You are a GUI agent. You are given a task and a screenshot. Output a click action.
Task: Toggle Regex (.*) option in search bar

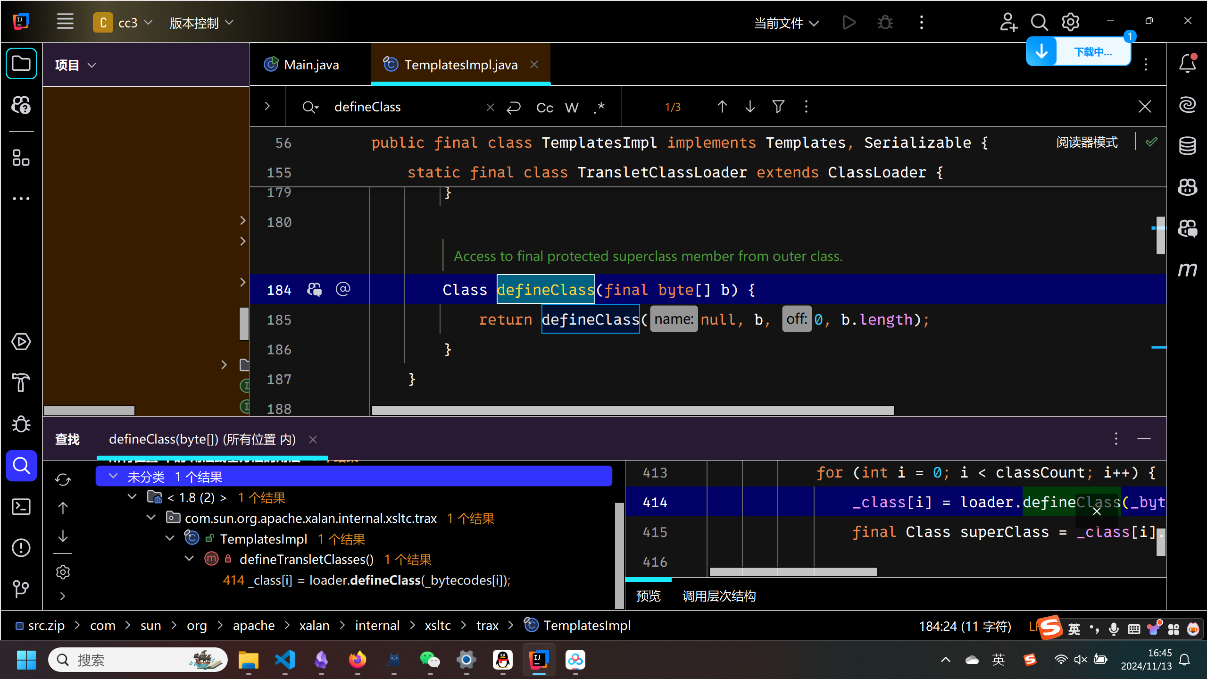tap(599, 108)
